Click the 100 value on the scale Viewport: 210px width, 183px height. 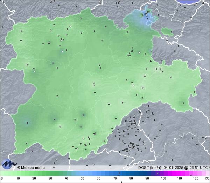pyautogui.click(x=163, y=178)
